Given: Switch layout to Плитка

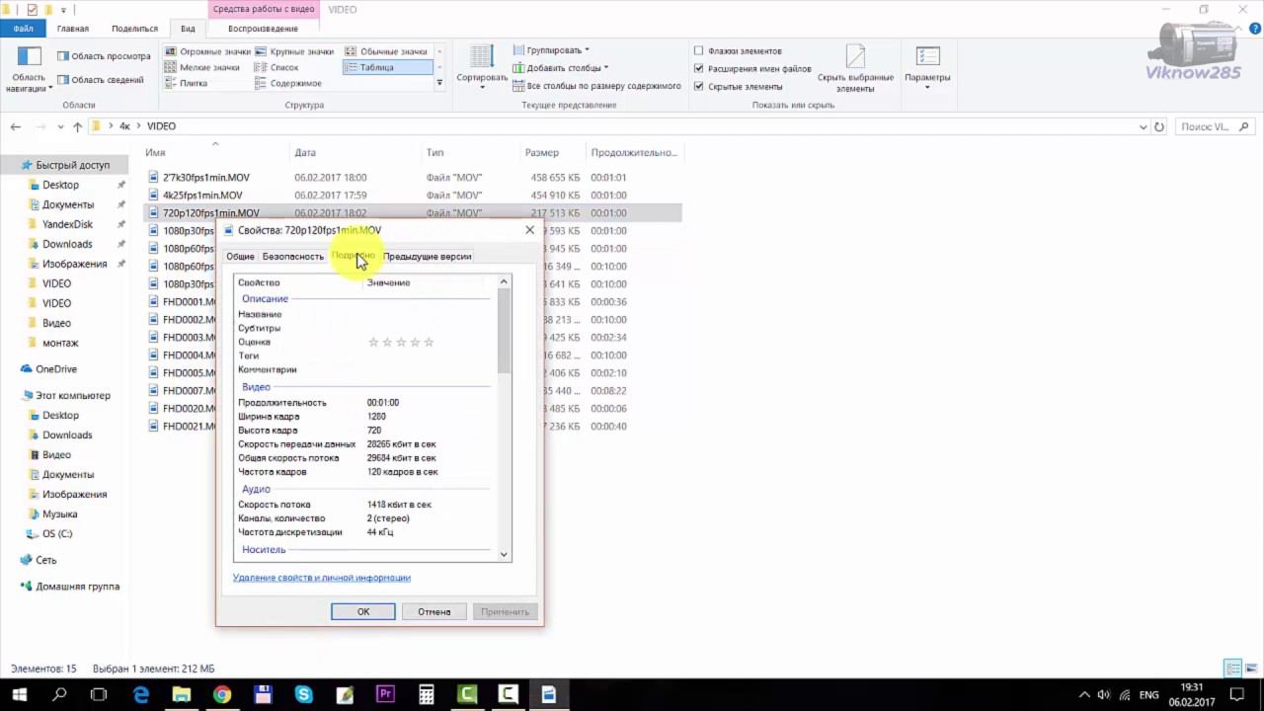Looking at the screenshot, I should (x=186, y=83).
